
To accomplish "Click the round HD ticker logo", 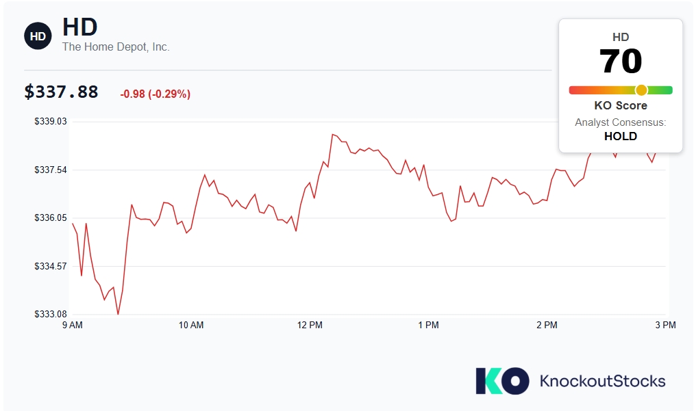I will (x=38, y=36).
